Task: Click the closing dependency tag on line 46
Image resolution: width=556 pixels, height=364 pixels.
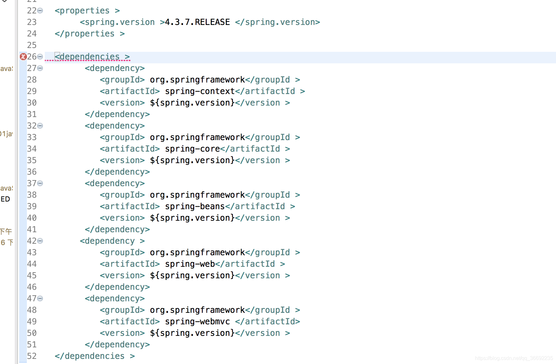Action: pos(117,287)
